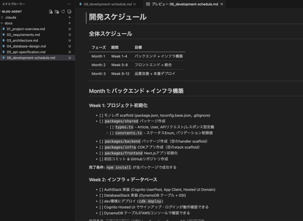The height and width of the screenshot is (221, 303).
Task: Open 05_api-specification.md from the file tree
Action: click(x=27, y=52)
